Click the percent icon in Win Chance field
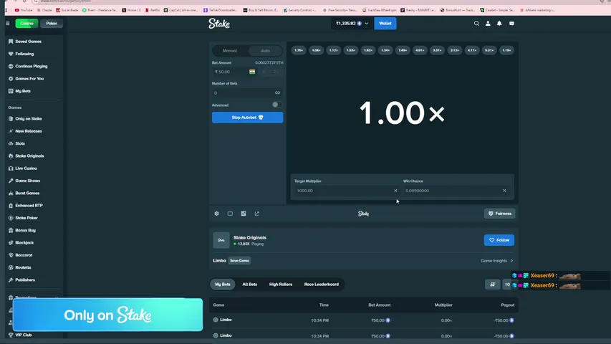Image resolution: width=611 pixels, height=344 pixels. pos(504,191)
